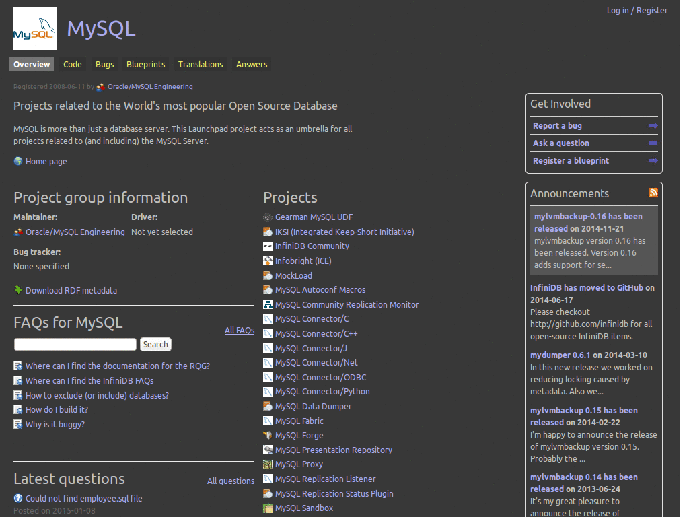The width and height of the screenshot is (689, 517).
Task: Click the Log in / Register link
Action: click(x=637, y=11)
